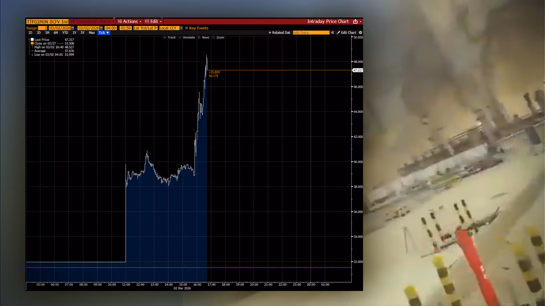The height and width of the screenshot is (306, 545).
Task: Click the 47.317 last price axis label
Action: point(358,70)
